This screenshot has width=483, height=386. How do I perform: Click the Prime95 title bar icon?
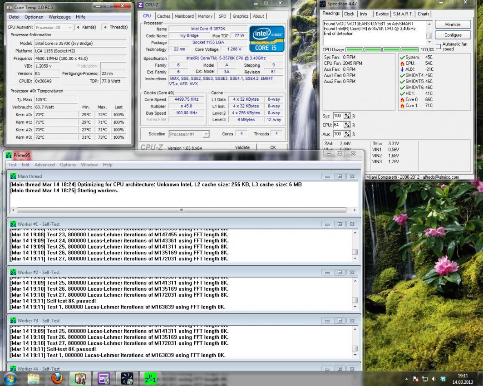(9, 156)
